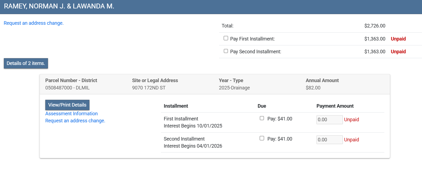
Task: Tick the Second Installment Pay: $41.00 checkbox
Action: 262,138
